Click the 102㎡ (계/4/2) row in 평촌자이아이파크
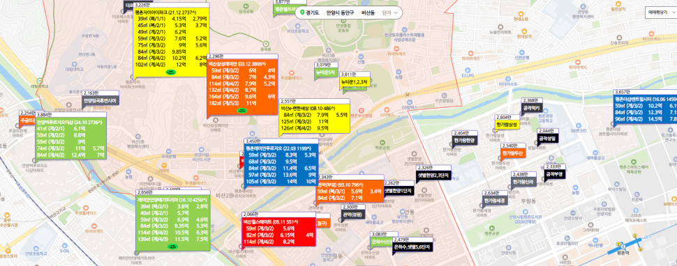 click(172, 65)
